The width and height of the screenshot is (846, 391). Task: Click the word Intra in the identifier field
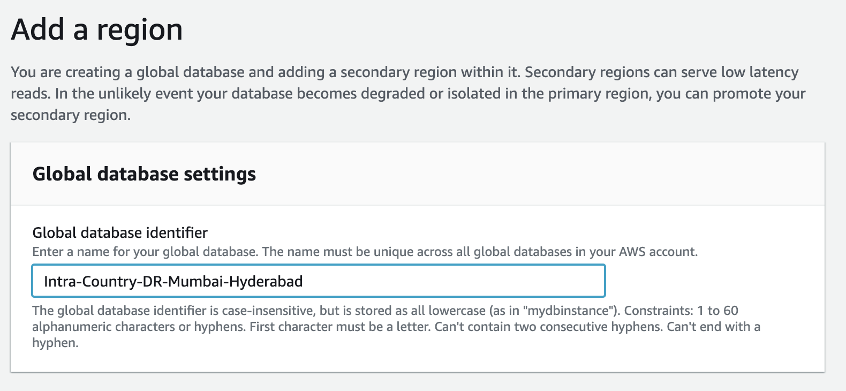click(x=60, y=281)
